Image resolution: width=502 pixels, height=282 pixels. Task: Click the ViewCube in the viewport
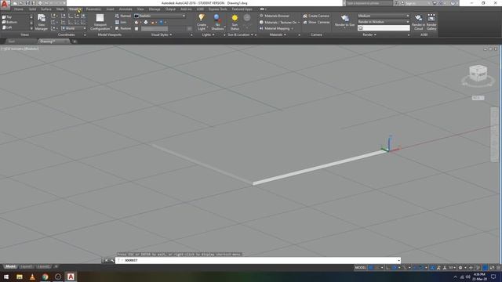point(478,73)
